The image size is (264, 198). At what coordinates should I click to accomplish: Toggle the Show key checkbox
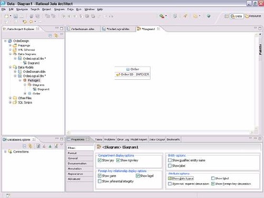100,160
